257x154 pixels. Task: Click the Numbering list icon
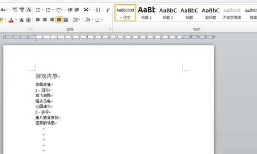click(48, 10)
